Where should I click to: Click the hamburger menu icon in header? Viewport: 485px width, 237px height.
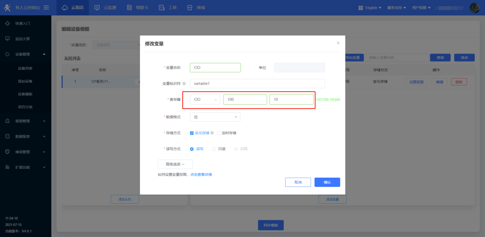(x=46, y=8)
